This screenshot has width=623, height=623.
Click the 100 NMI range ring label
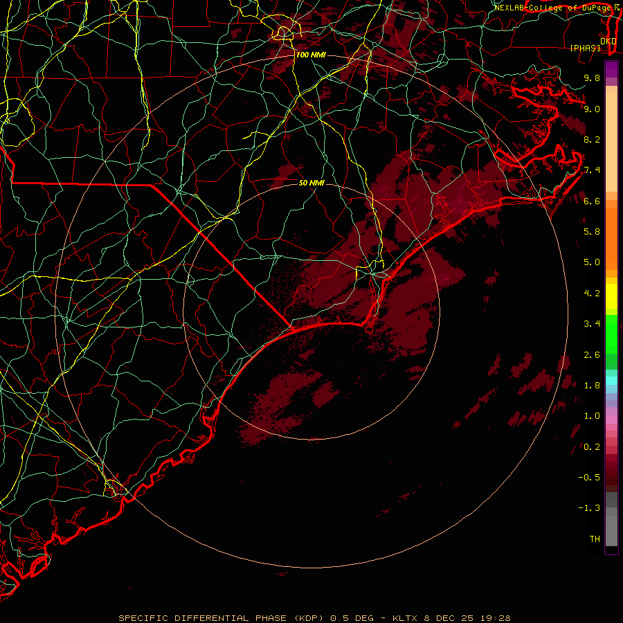[311, 55]
